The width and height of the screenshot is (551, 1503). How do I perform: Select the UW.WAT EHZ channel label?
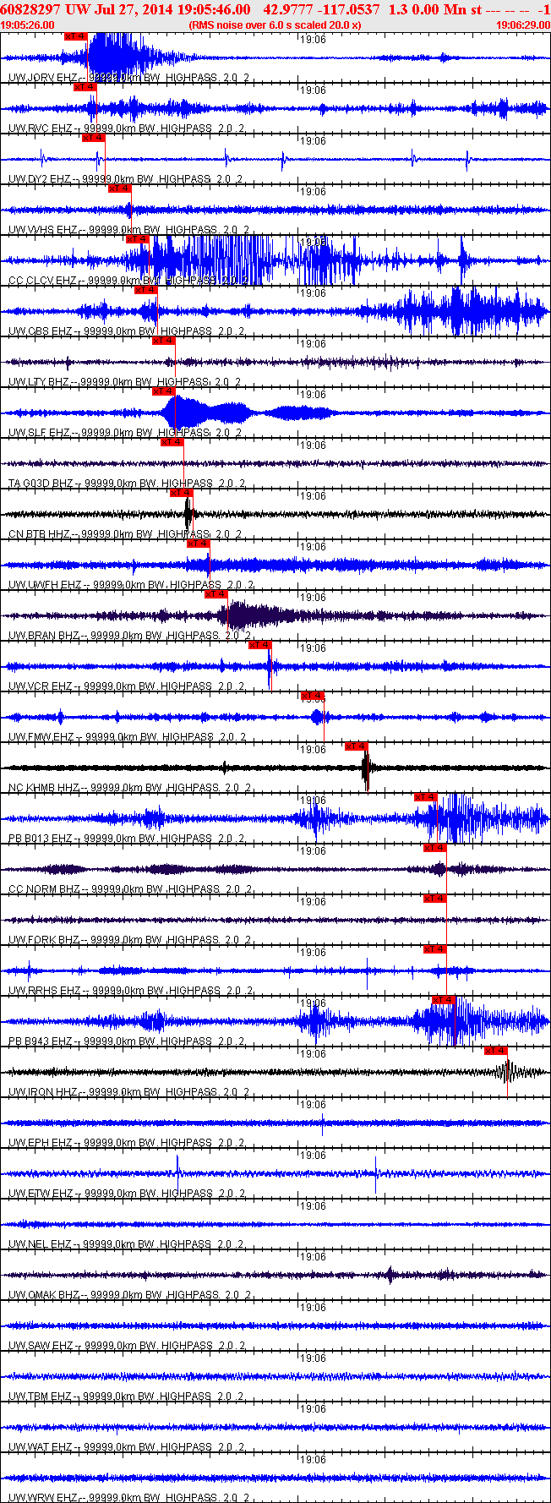[41, 1447]
